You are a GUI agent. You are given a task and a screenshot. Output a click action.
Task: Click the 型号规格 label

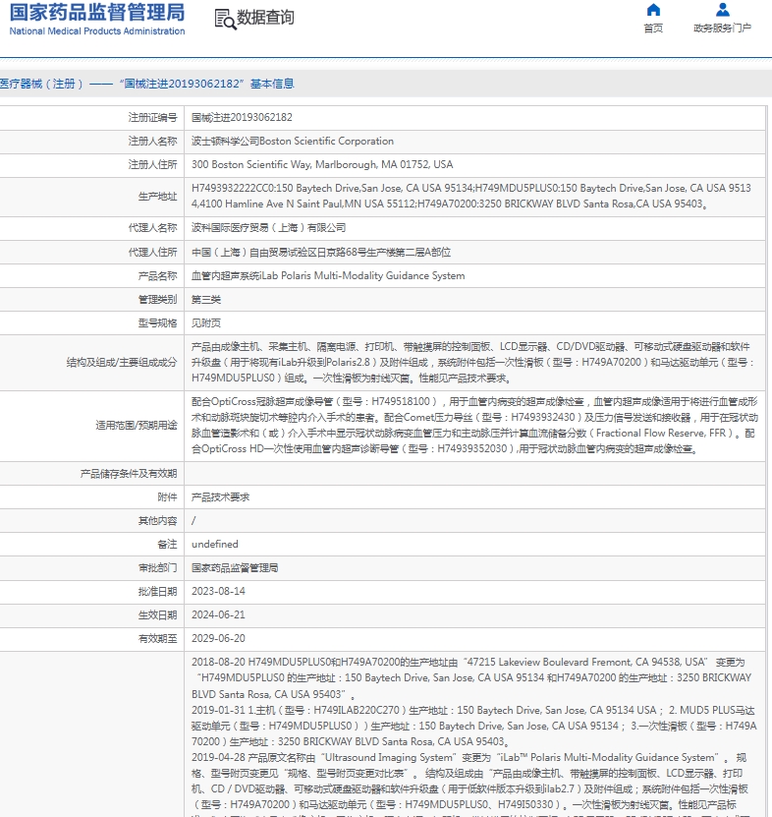(x=157, y=323)
